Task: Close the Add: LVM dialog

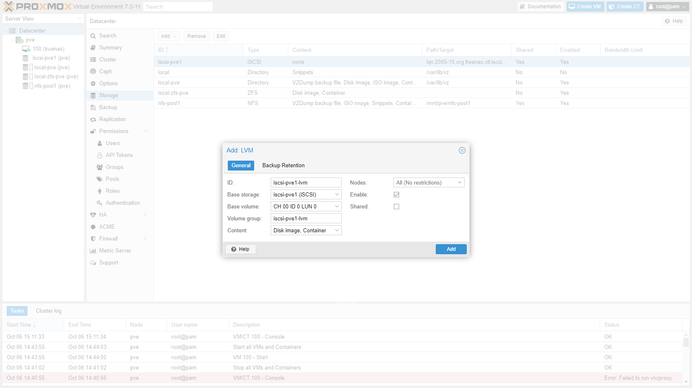Action: point(462,150)
